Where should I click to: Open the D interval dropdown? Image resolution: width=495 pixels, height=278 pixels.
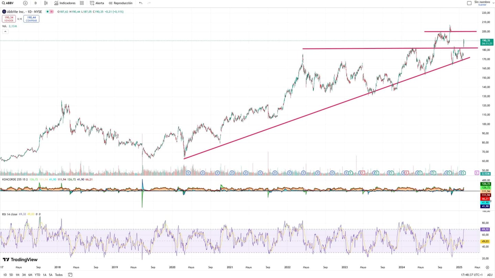[35, 3]
